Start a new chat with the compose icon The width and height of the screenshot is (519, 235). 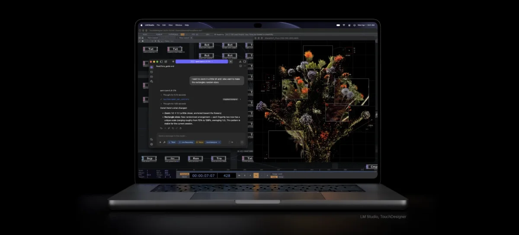coord(166,62)
